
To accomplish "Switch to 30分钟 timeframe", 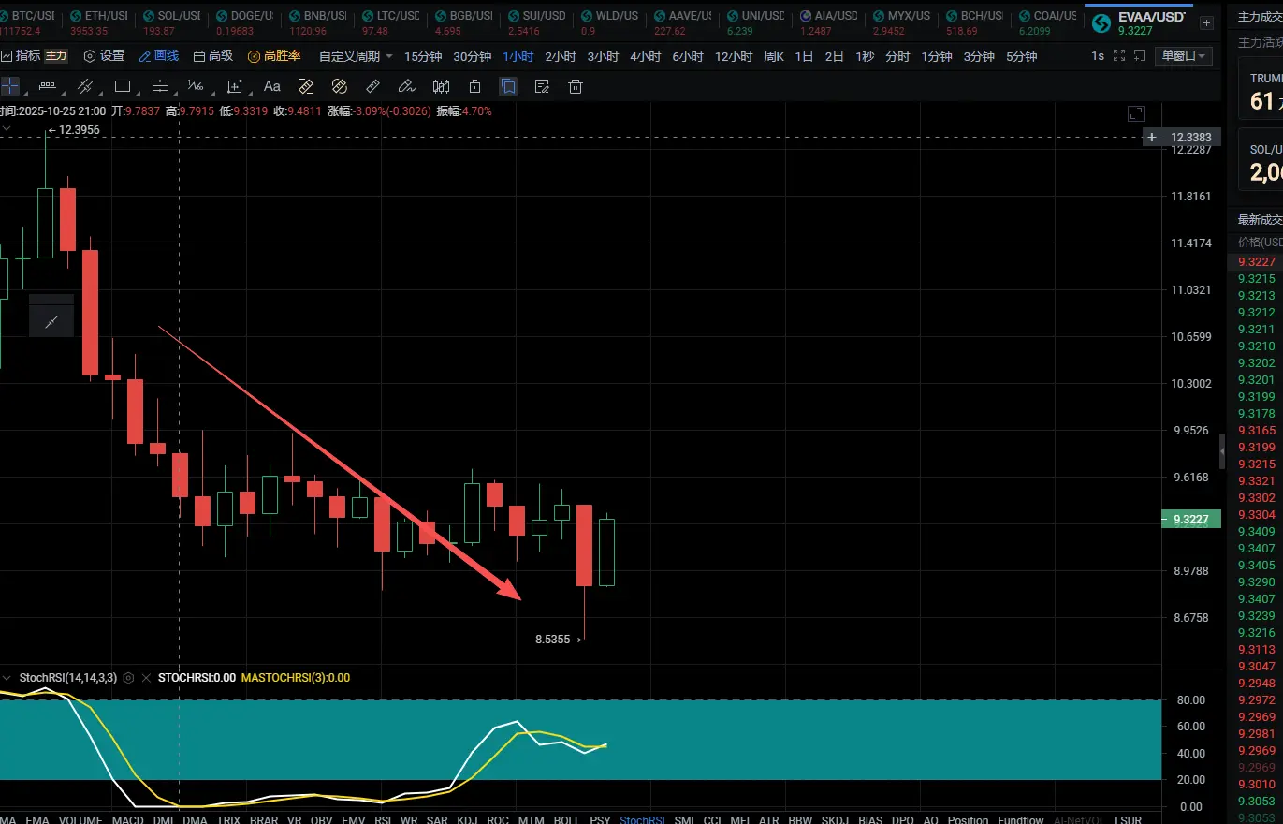I will 473,56.
